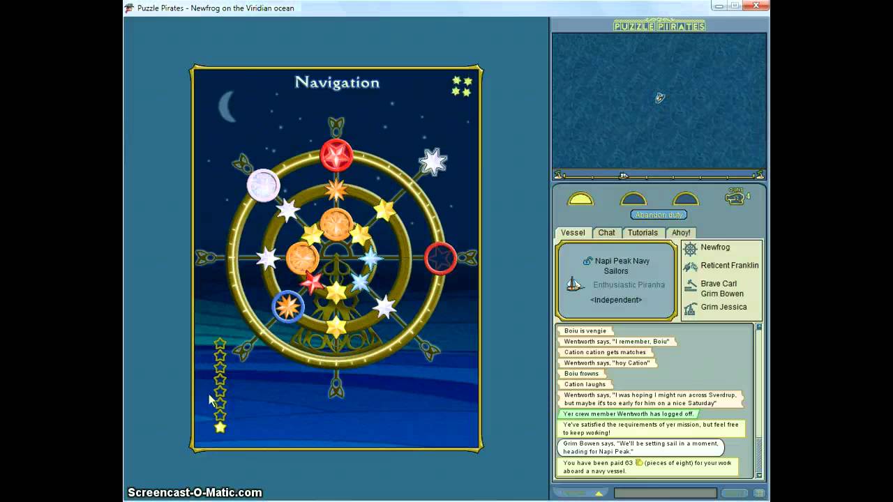This screenshot has width=893, height=502.
Task: Click crew member name Newfrog
Action: tap(715, 248)
